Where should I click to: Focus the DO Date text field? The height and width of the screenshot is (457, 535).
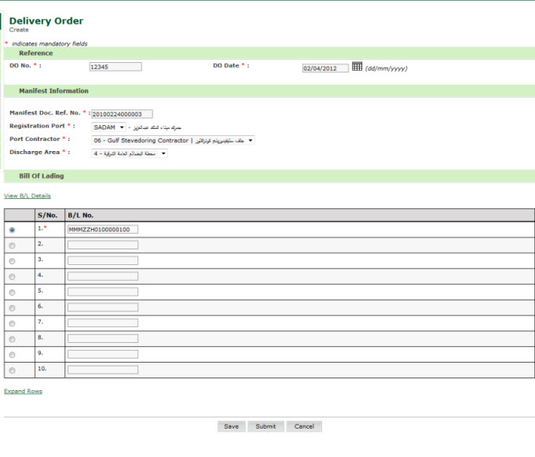[325, 68]
